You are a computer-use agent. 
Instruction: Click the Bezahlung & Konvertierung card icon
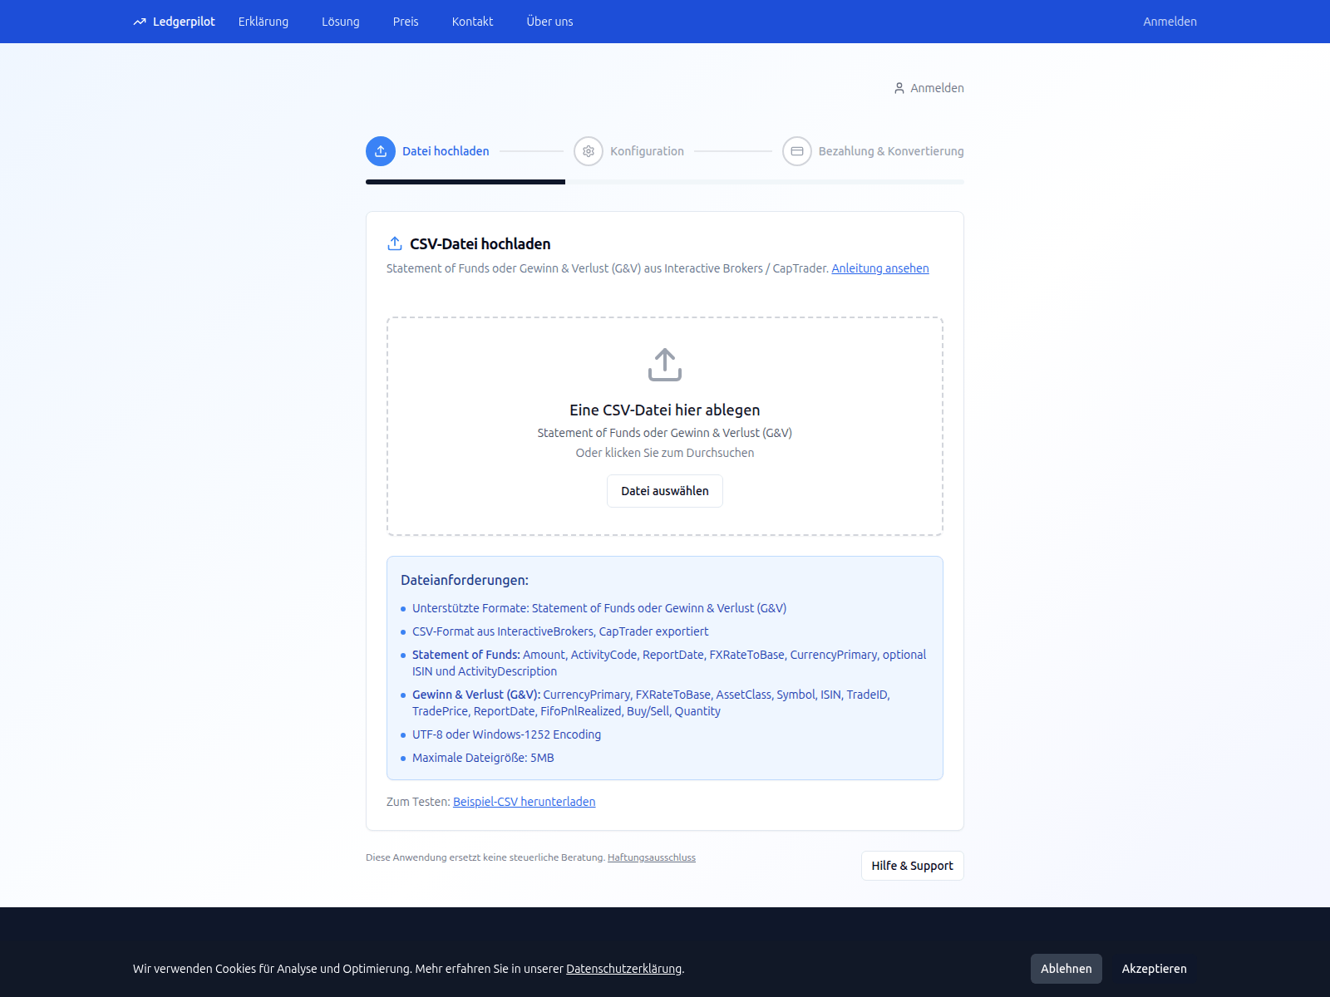[x=798, y=151]
